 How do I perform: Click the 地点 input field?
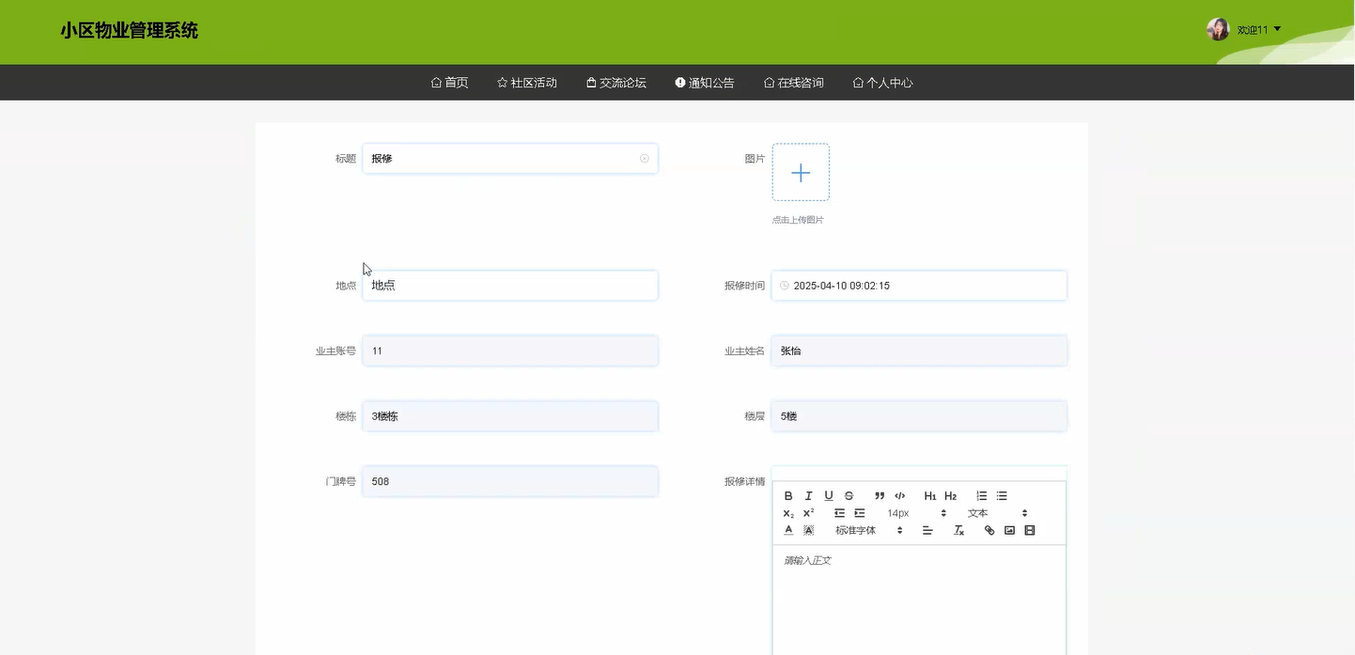(510, 286)
